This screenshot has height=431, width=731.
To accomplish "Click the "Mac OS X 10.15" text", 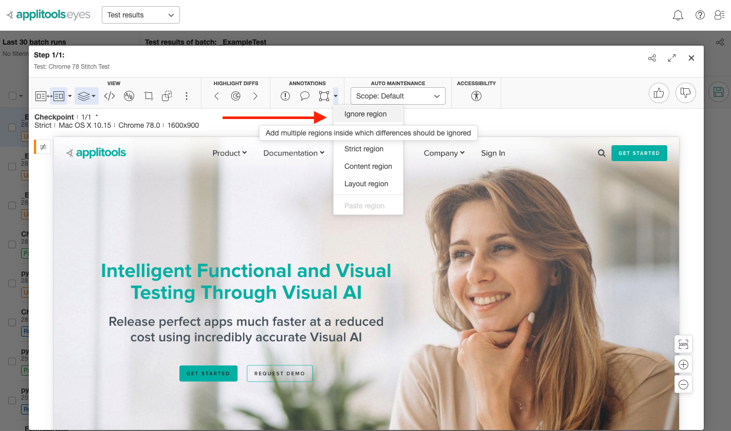I will click(x=85, y=125).
